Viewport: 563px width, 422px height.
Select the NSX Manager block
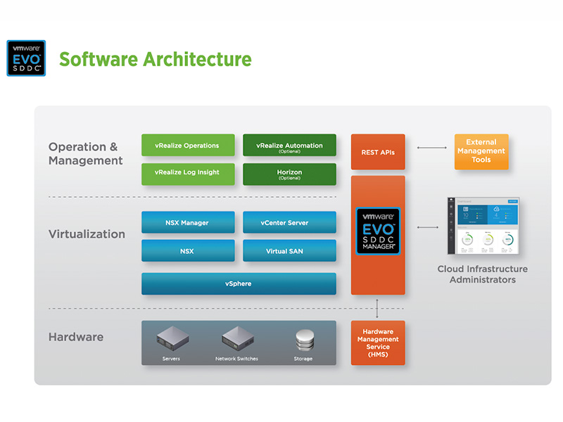click(x=188, y=222)
